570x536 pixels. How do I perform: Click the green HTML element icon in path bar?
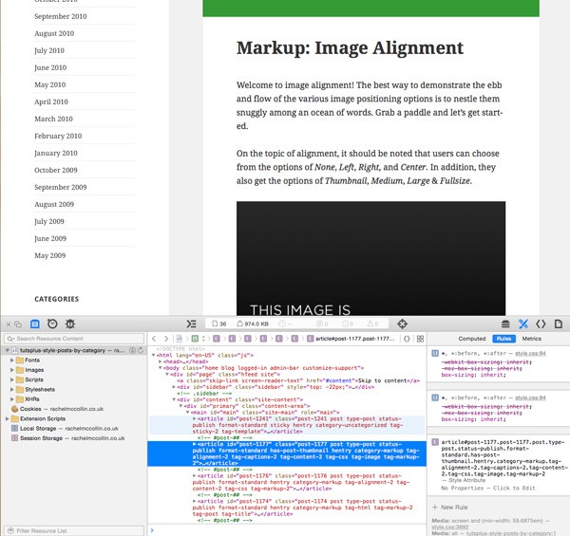click(195, 339)
